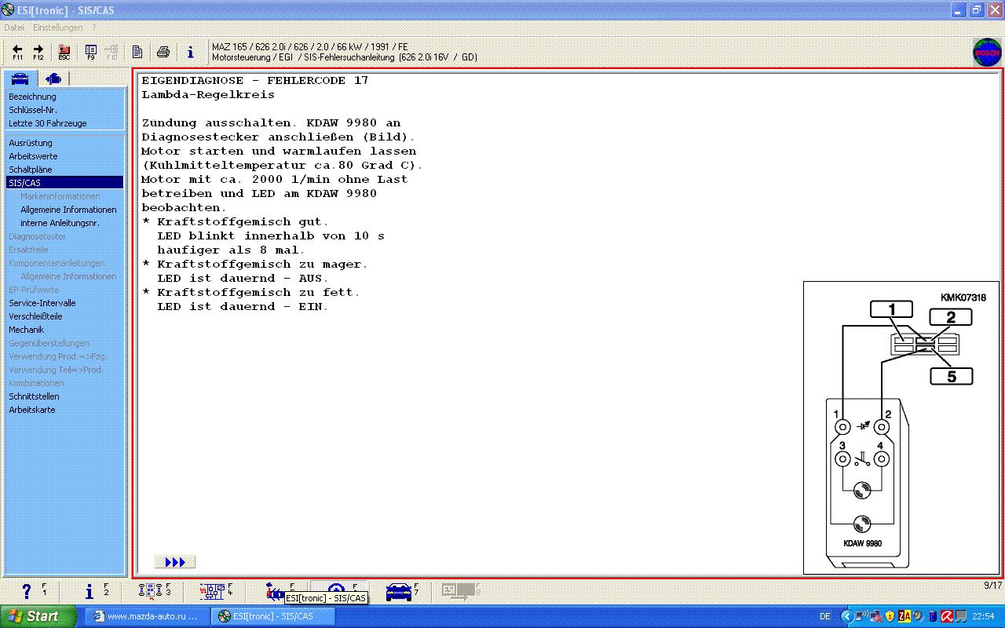Click the printer icon in toolbar
This screenshot has height=628, width=1005.
[163, 52]
